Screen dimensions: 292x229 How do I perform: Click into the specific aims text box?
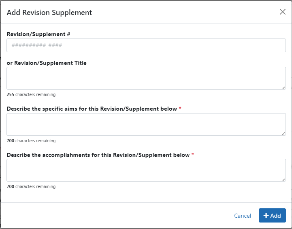(x=146, y=124)
